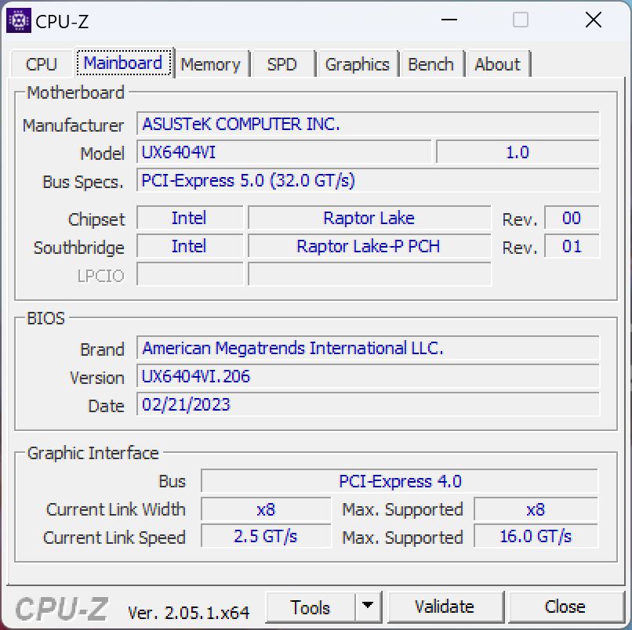The height and width of the screenshot is (630, 632).
Task: Click Southbridge name Raptor Lake-P PCH
Action: (369, 246)
